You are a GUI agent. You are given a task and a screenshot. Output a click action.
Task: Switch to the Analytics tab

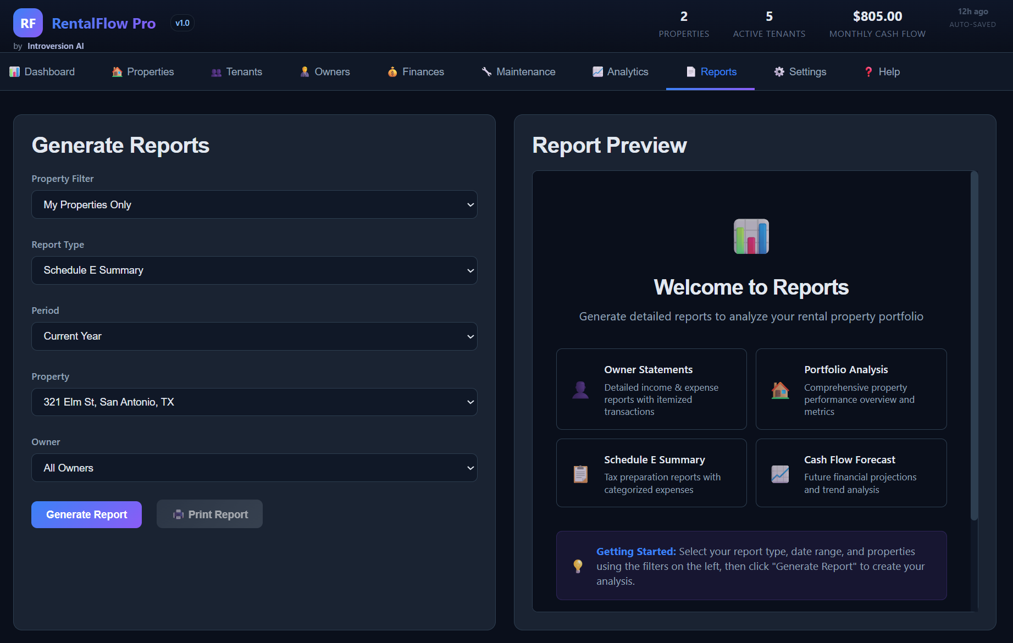click(x=620, y=71)
